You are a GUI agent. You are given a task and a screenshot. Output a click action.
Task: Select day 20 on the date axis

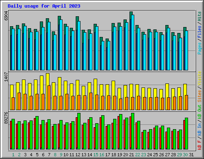pyautogui.click(x=126, y=155)
